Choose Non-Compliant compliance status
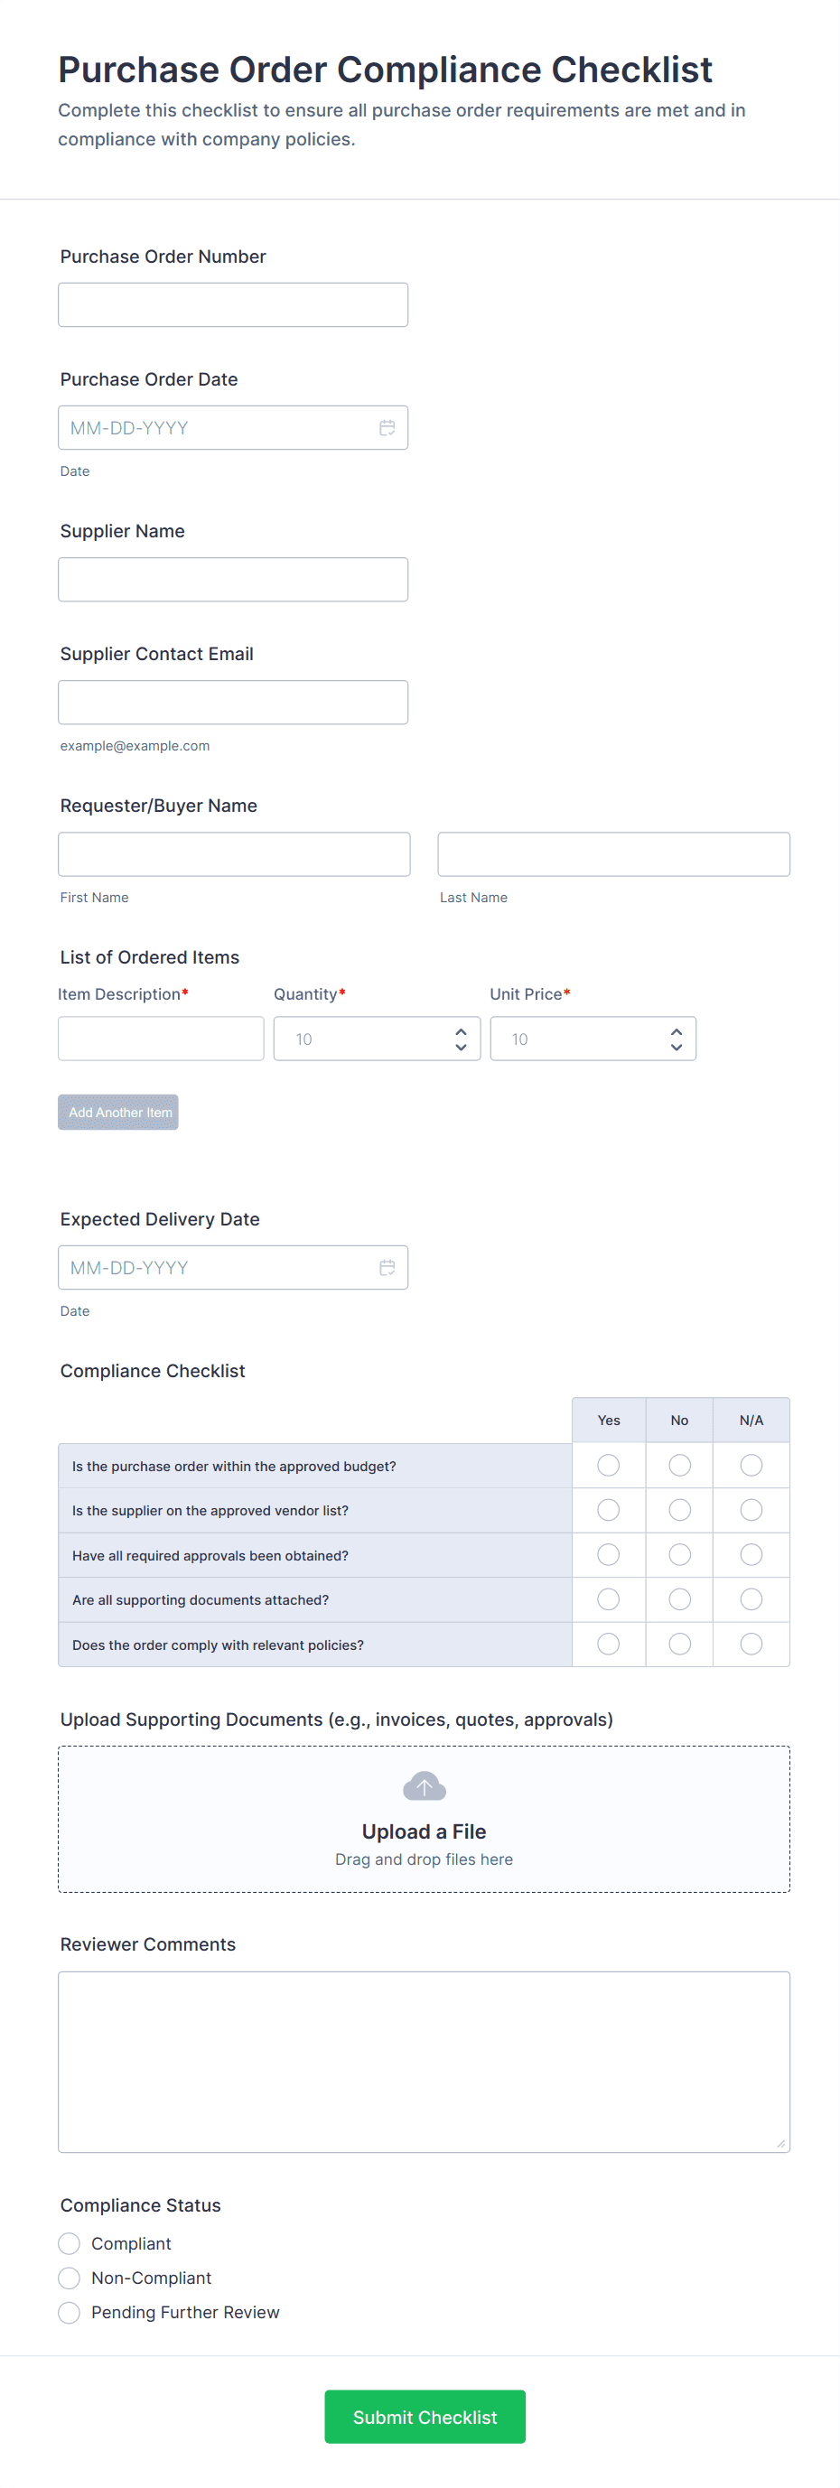The height and width of the screenshot is (2488, 840). [70, 2278]
